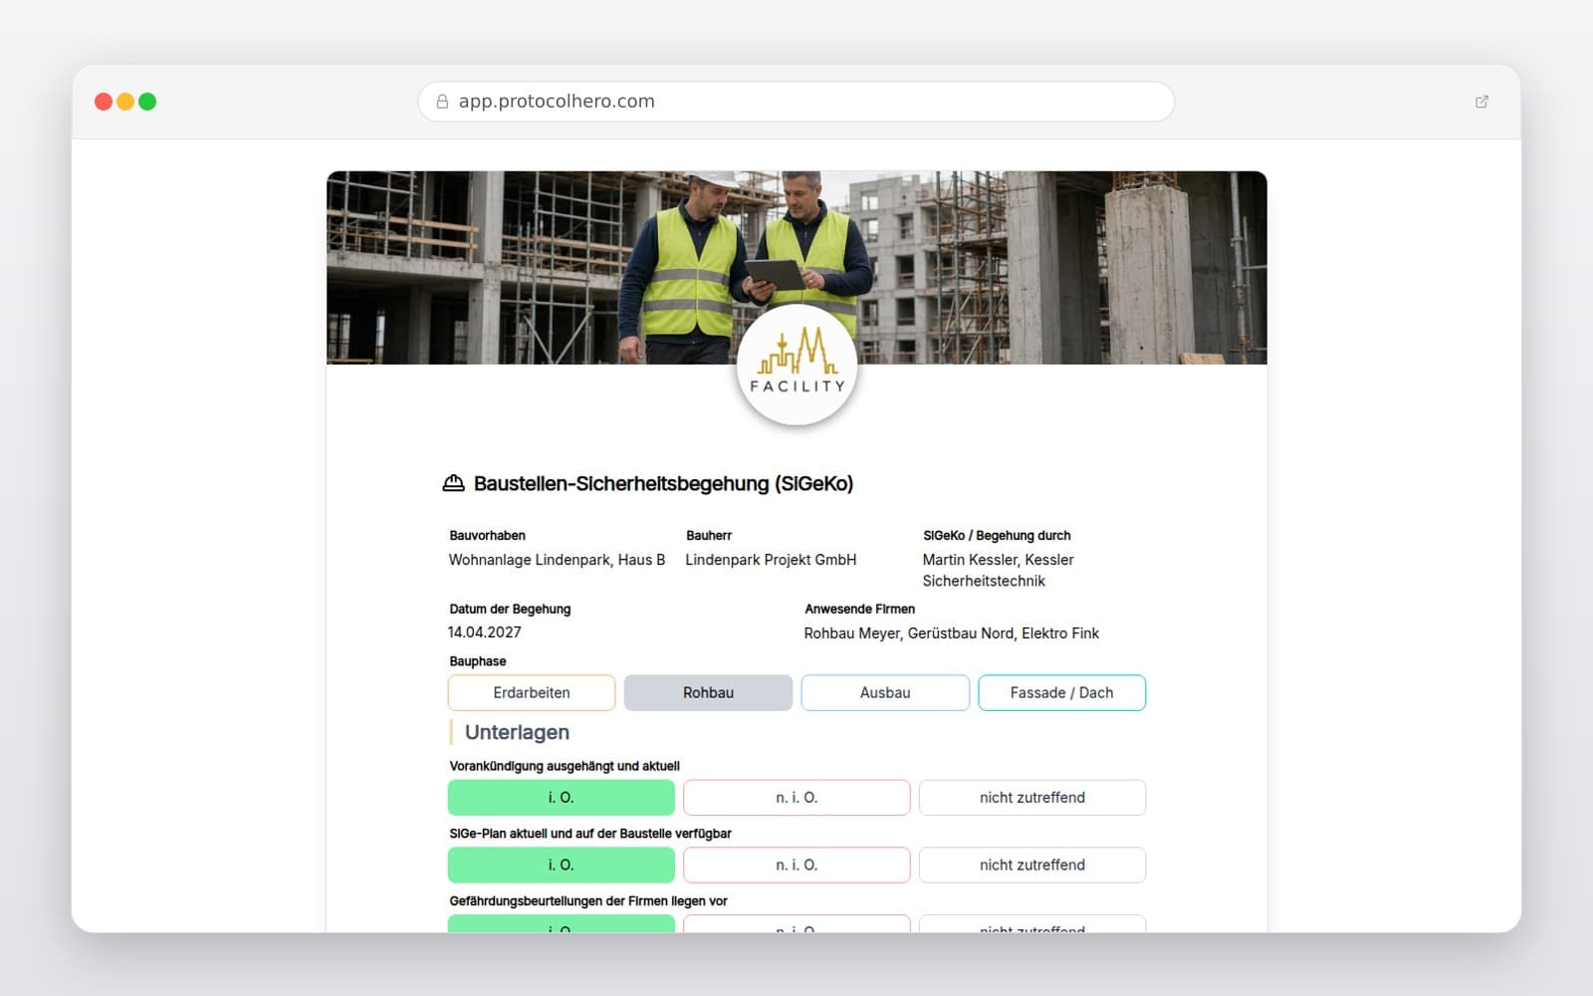The width and height of the screenshot is (1593, 996).
Task: Select the Fassade / Dach construction phase
Action: [1061, 692]
